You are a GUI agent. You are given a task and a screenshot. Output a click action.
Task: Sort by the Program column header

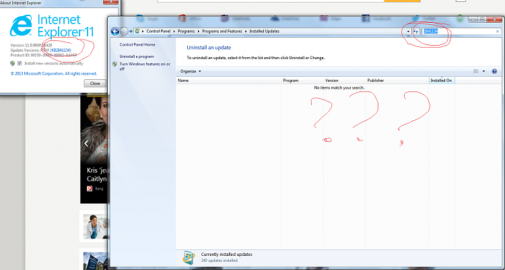tap(302, 81)
